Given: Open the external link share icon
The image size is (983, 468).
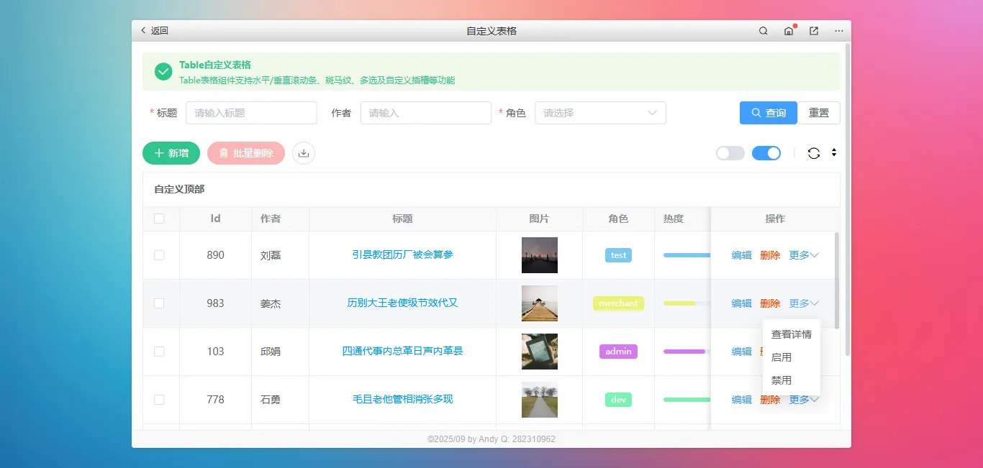Looking at the screenshot, I should pyautogui.click(x=813, y=31).
